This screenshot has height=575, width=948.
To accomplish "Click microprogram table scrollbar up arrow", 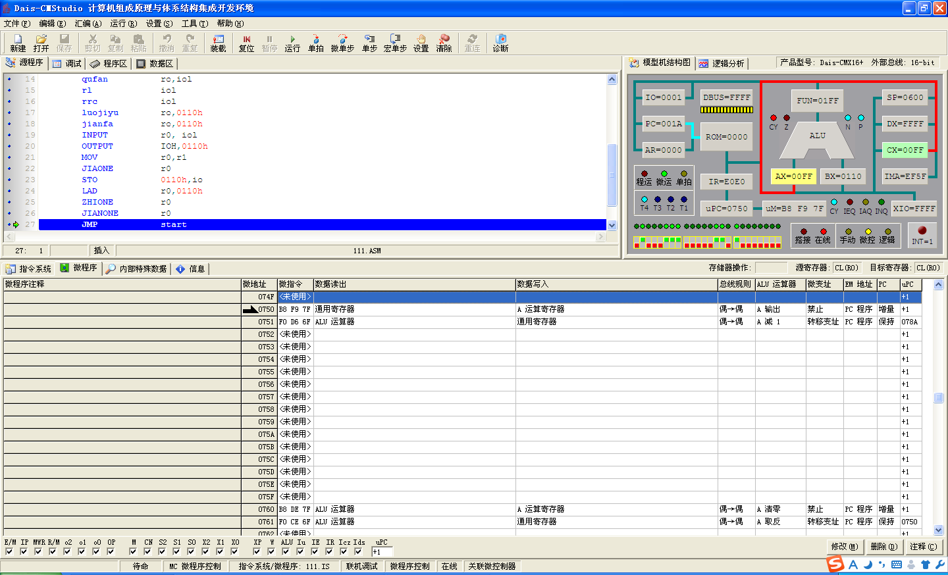I will pyautogui.click(x=939, y=285).
